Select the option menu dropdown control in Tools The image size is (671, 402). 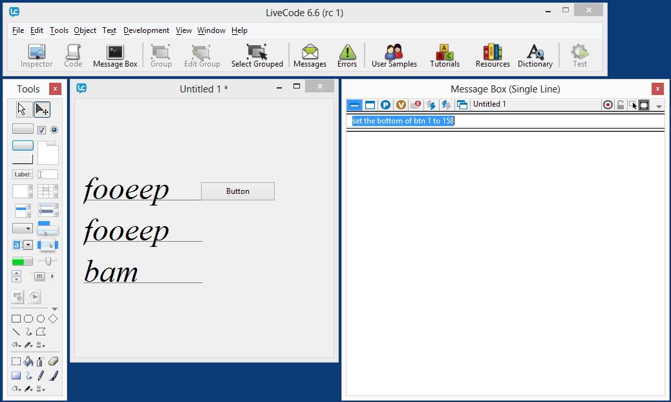point(23,228)
